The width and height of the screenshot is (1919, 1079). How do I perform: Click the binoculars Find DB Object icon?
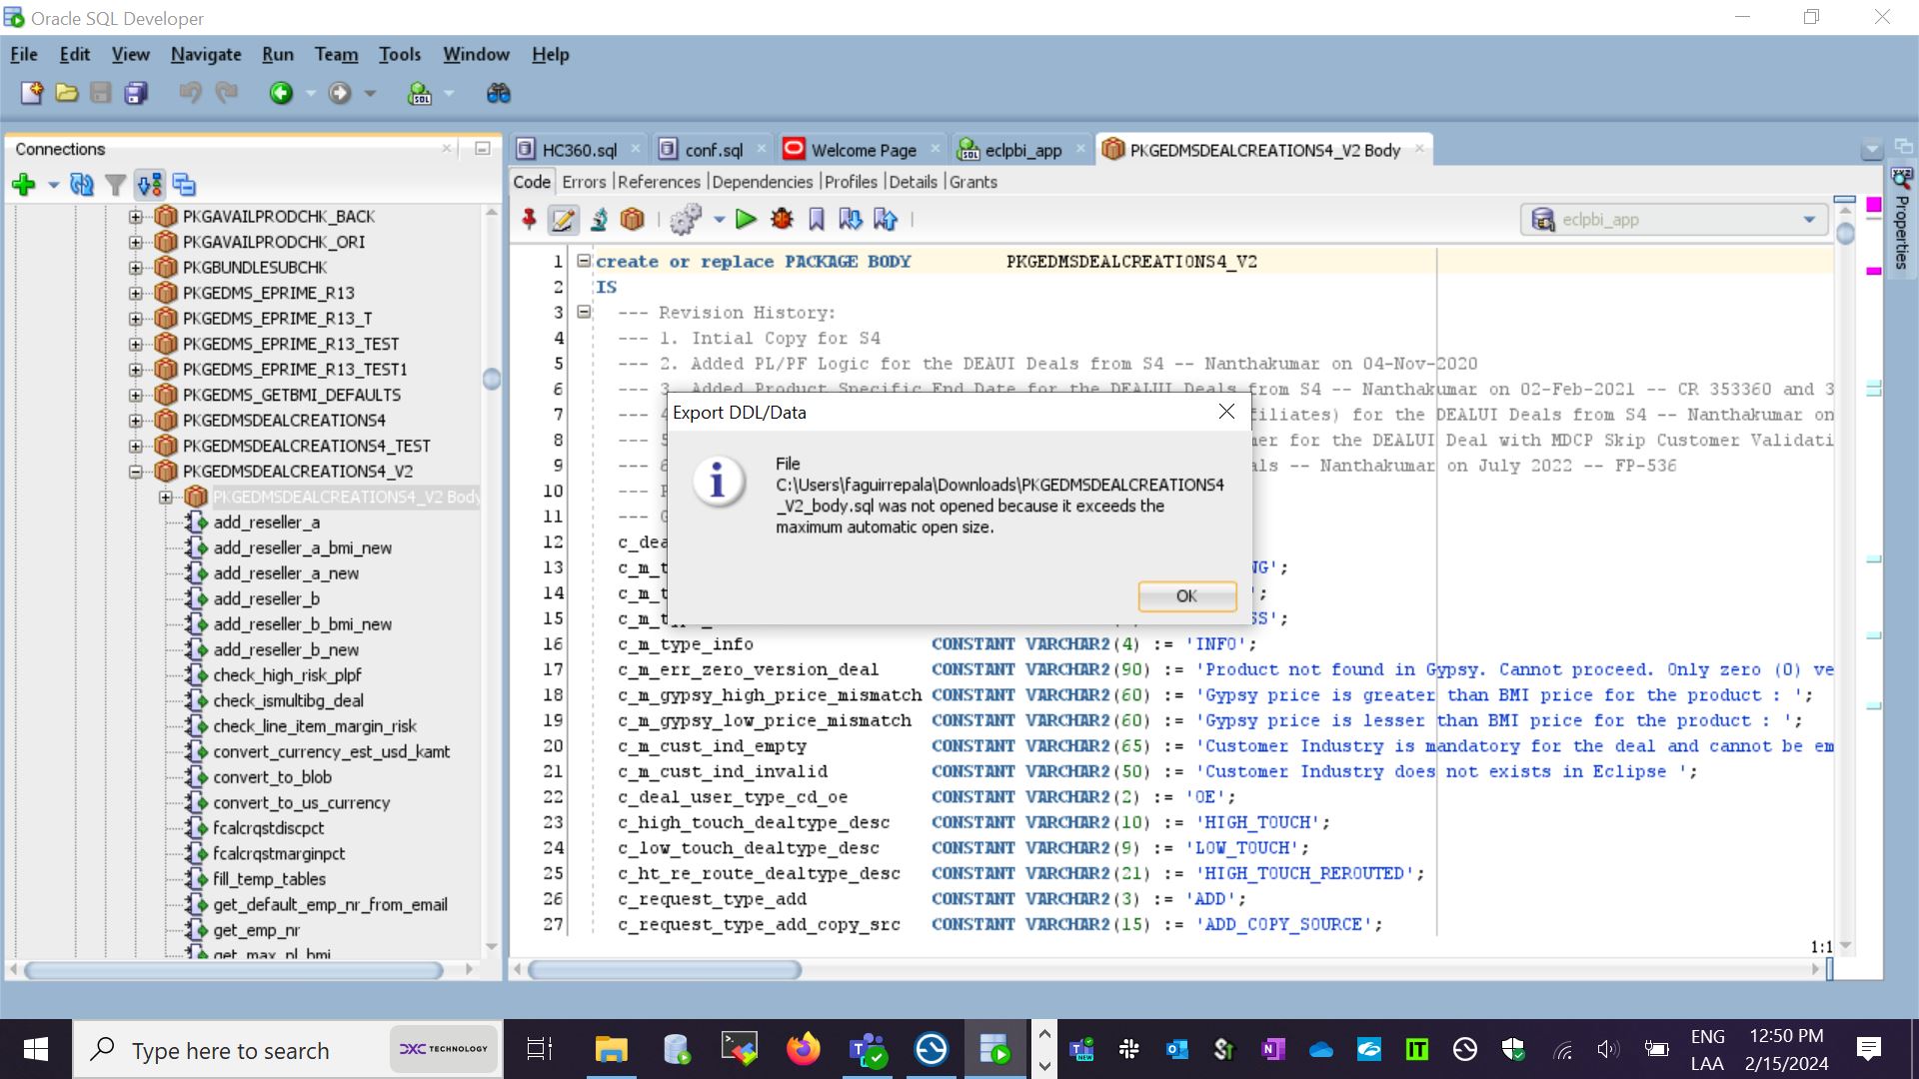tap(498, 93)
